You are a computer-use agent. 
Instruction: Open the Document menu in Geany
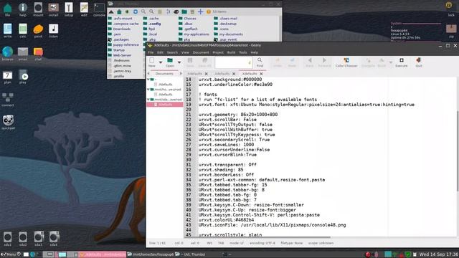click(201, 52)
